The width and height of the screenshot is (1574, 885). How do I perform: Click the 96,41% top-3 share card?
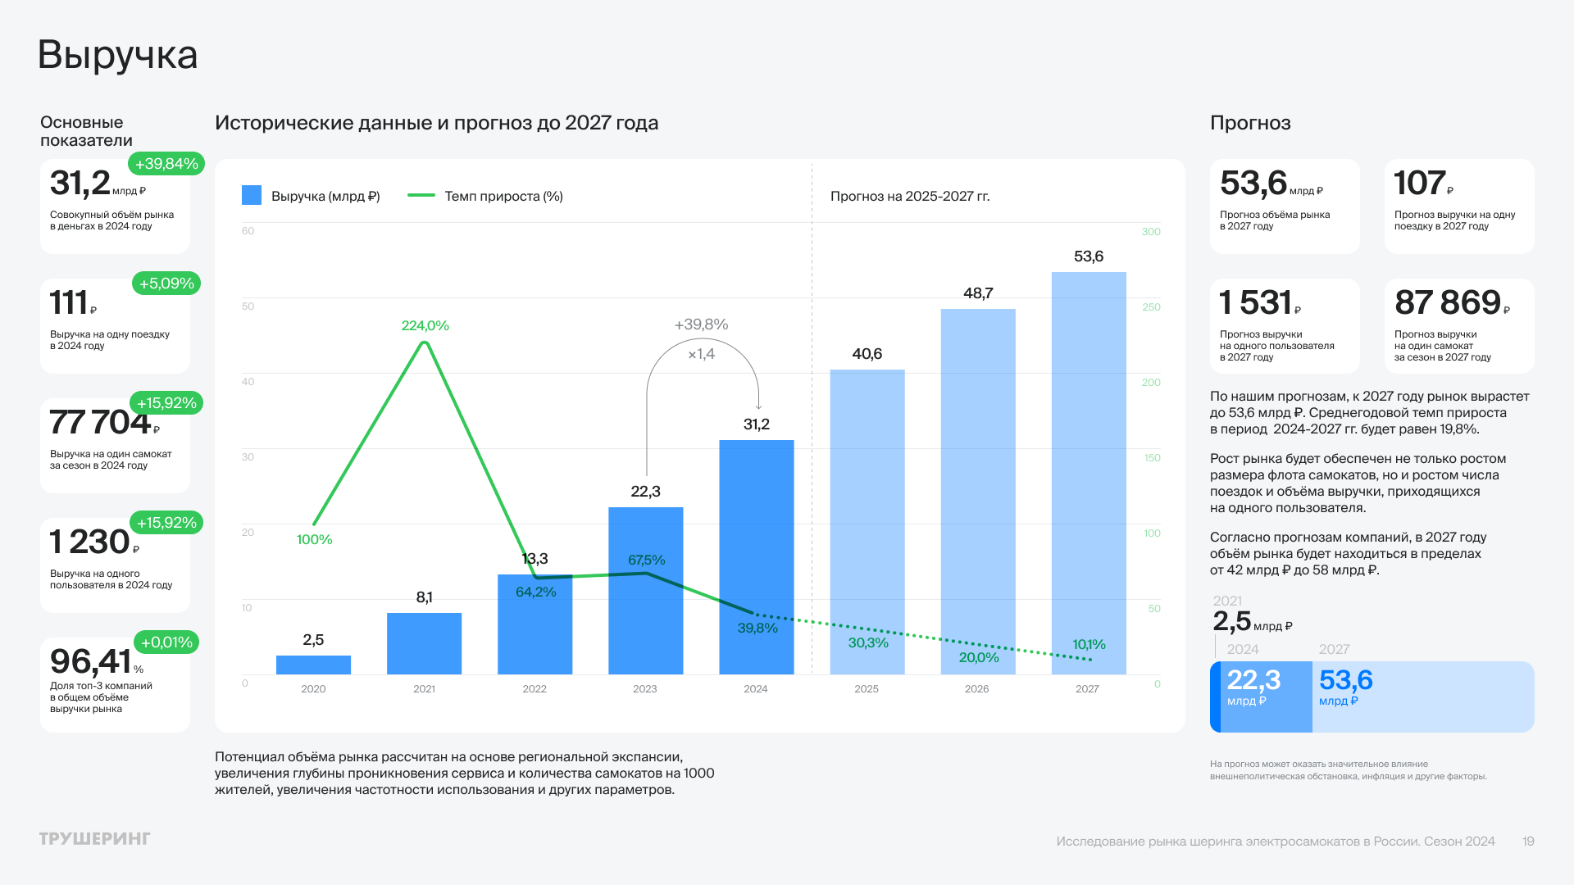115,684
